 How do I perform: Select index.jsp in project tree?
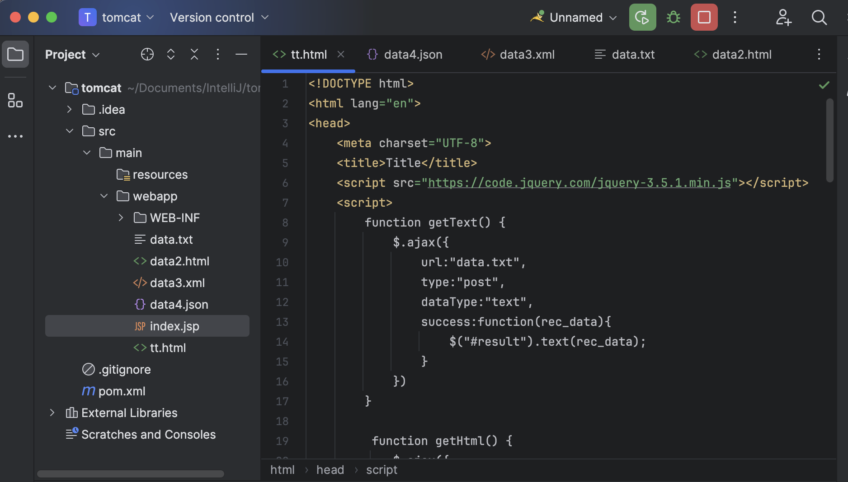point(147,326)
